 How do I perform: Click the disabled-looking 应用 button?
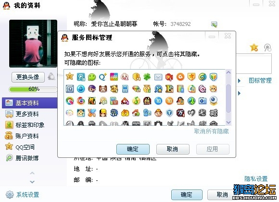coord(213,149)
